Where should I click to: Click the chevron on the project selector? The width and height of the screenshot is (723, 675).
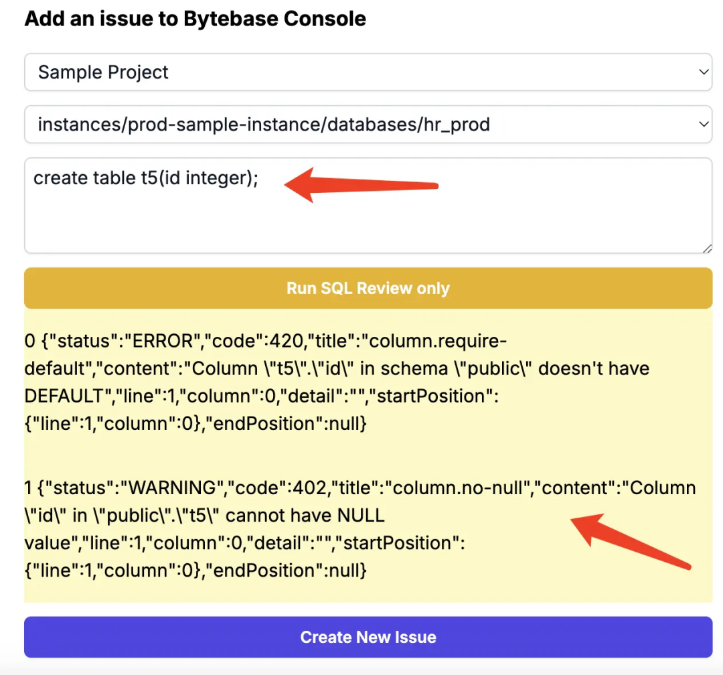[x=703, y=72]
